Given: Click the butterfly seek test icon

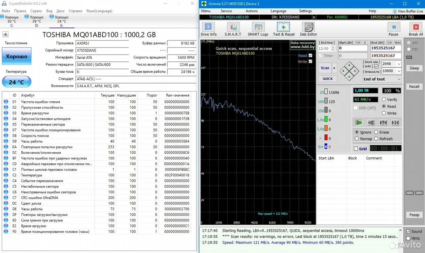Looking at the screenshot, I should [395, 123].
